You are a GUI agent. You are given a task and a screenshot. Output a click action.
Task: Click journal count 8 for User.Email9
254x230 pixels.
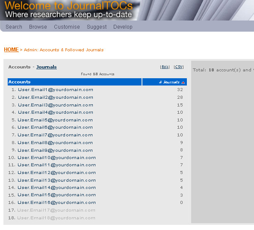pyautogui.click(x=182, y=150)
